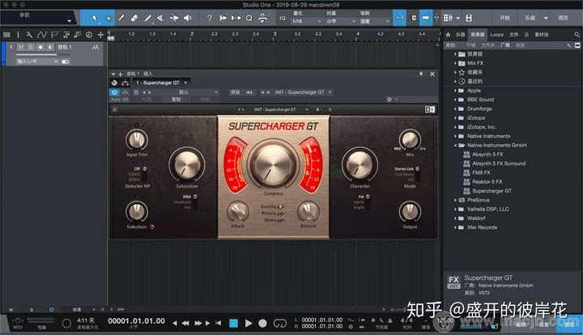
Task: Expand the Apple vendor folder
Action: coord(455,91)
